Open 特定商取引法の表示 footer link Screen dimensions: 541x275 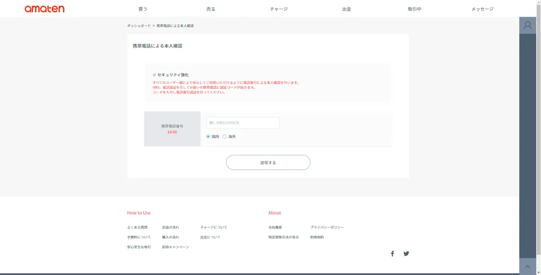click(x=283, y=237)
